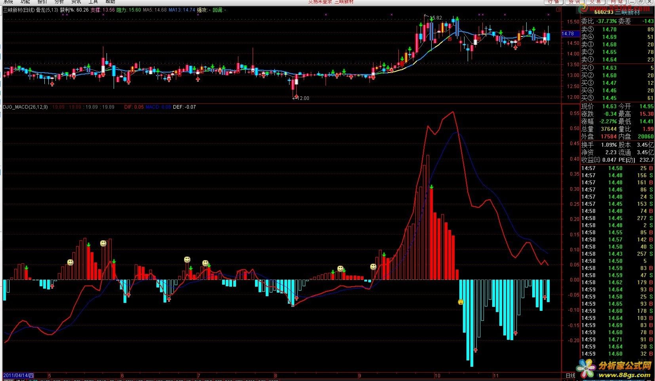The image size is (655, 381).
Task: Click the 三峡新材(日线) chart title
Action: [x=18, y=10]
